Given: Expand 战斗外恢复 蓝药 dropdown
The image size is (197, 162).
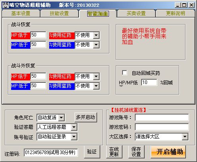Looking at the screenshot, I should click(96, 86).
